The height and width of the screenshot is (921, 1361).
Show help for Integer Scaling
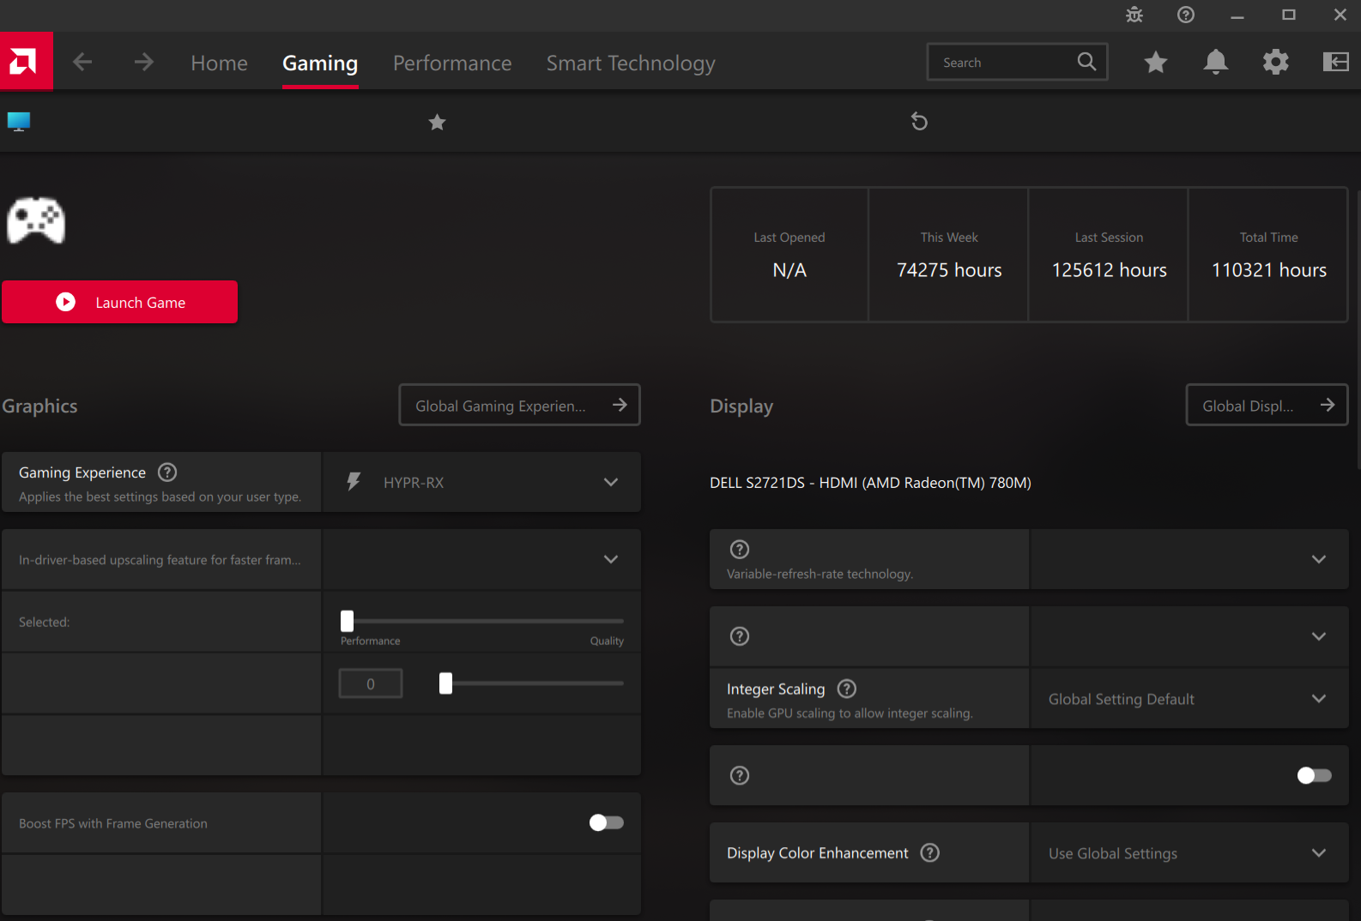[x=847, y=689]
